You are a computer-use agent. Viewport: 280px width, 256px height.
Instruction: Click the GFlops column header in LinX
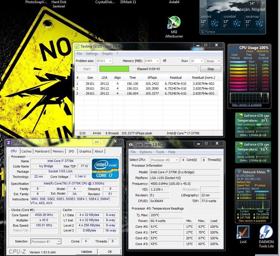click(x=152, y=78)
